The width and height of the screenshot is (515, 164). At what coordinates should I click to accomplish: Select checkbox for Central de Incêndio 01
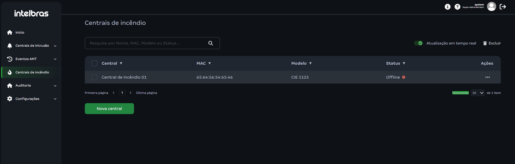click(x=94, y=77)
